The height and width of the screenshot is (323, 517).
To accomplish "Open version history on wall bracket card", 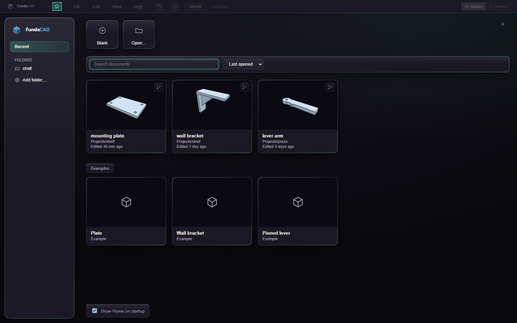I will click(x=244, y=87).
